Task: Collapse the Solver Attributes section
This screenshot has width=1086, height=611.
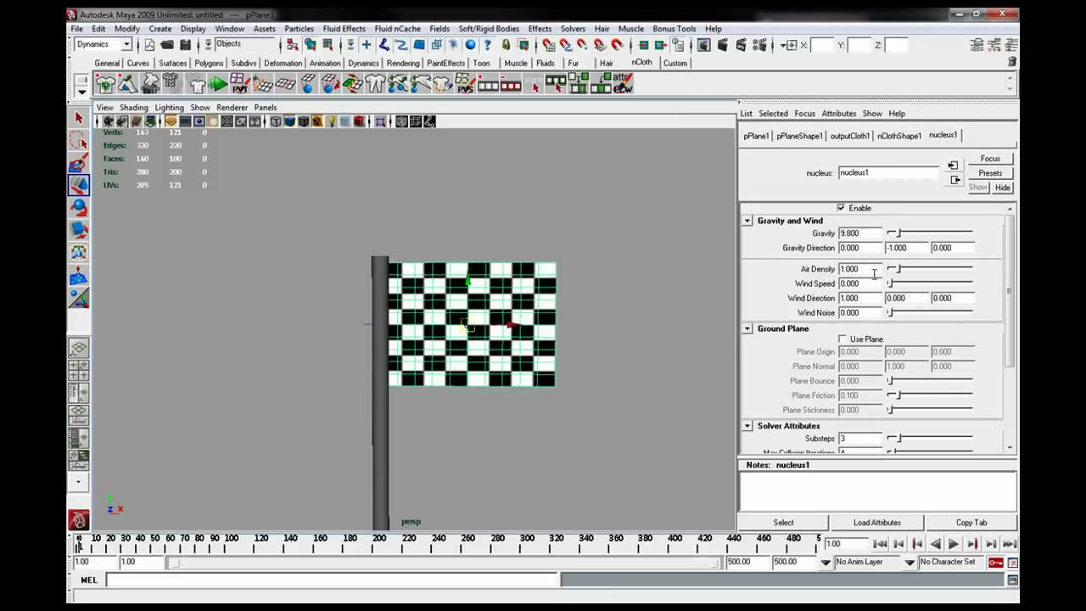Action: [x=747, y=427]
